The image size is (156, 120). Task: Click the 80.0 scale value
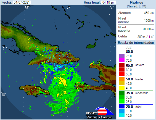[x=129, y=52]
